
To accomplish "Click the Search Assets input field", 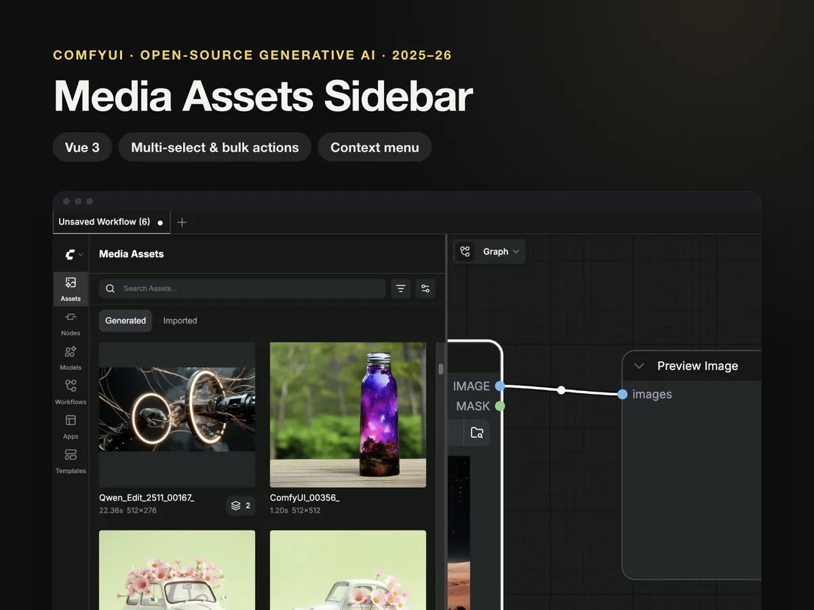I will tap(242, 289).
